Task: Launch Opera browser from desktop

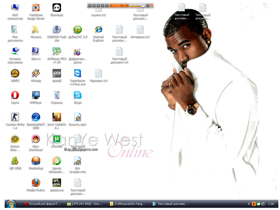Action: pyautogui.click(x=15, y=98)
